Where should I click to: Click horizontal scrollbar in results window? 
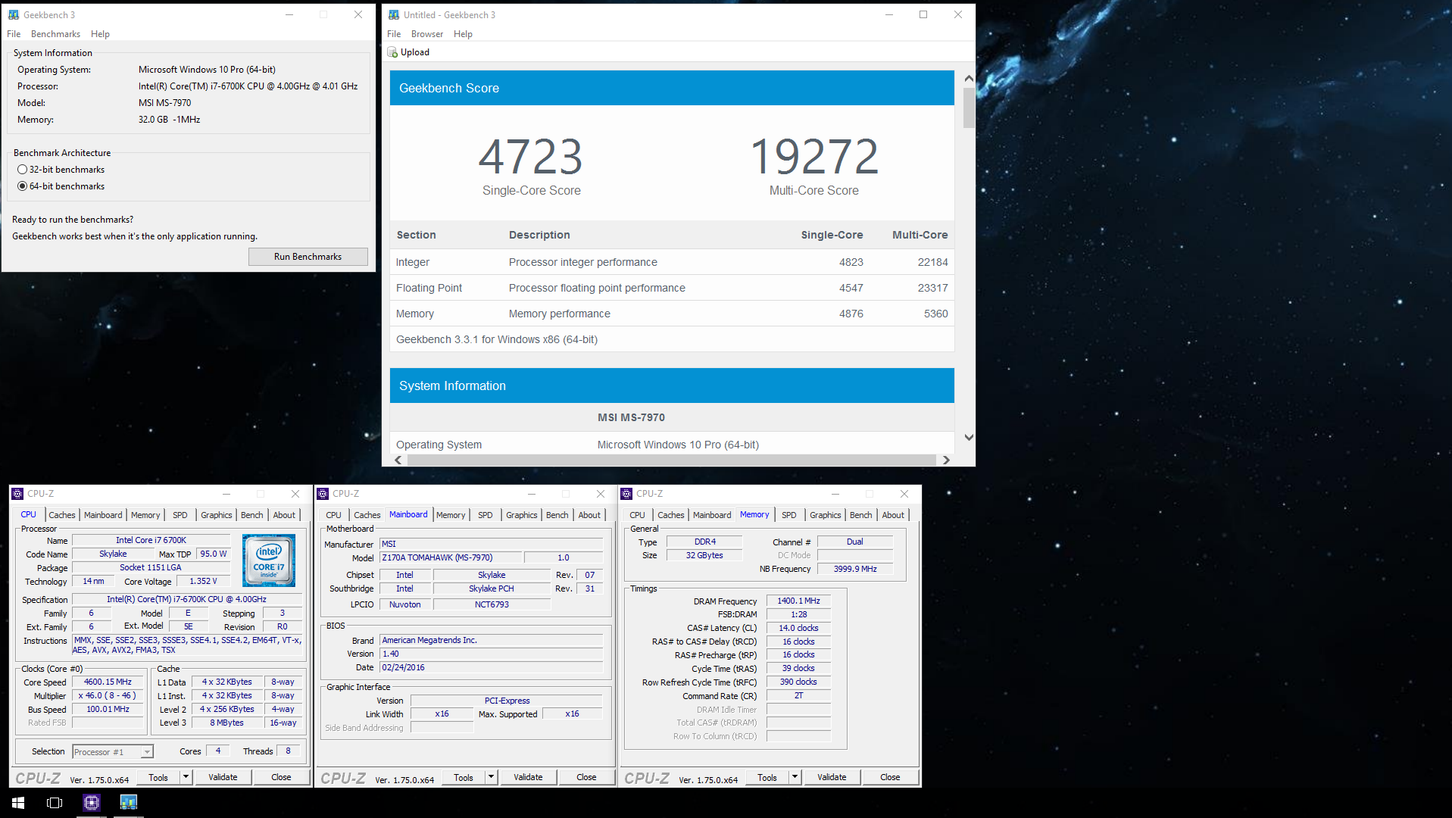(670, 460)
